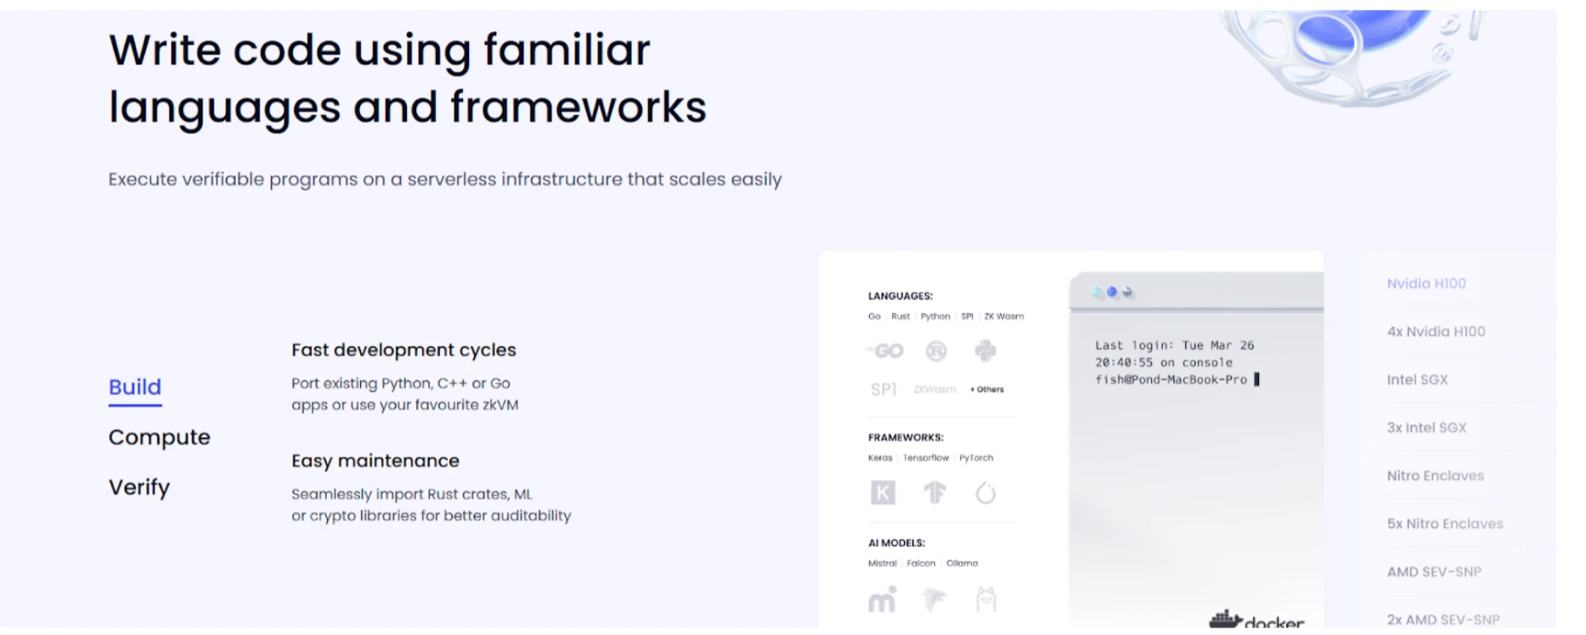
Task: Click the Rust gear logo icon
Action: [936, 351]
